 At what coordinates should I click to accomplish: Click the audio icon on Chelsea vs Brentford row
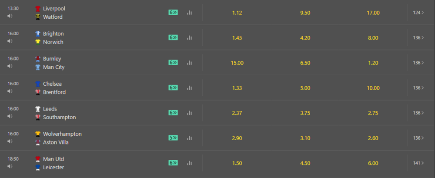[10, 91]
